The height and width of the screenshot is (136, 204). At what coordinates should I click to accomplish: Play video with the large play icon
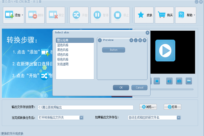(x=165, y=51)
